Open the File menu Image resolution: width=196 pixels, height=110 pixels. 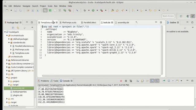(5, 6)
